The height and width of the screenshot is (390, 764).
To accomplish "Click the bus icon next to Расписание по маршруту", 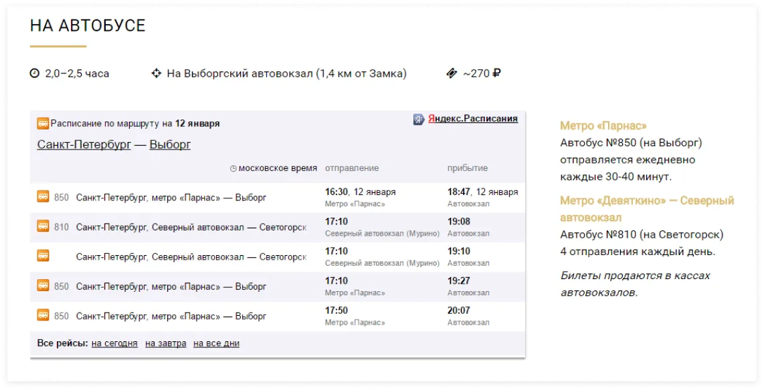I will pos(43,123).
